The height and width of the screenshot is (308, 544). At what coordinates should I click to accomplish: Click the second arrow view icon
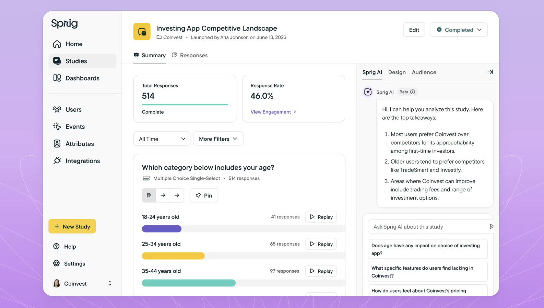[177, 195]
